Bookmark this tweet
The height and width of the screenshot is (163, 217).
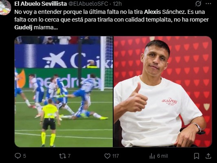tap(197, 156)
